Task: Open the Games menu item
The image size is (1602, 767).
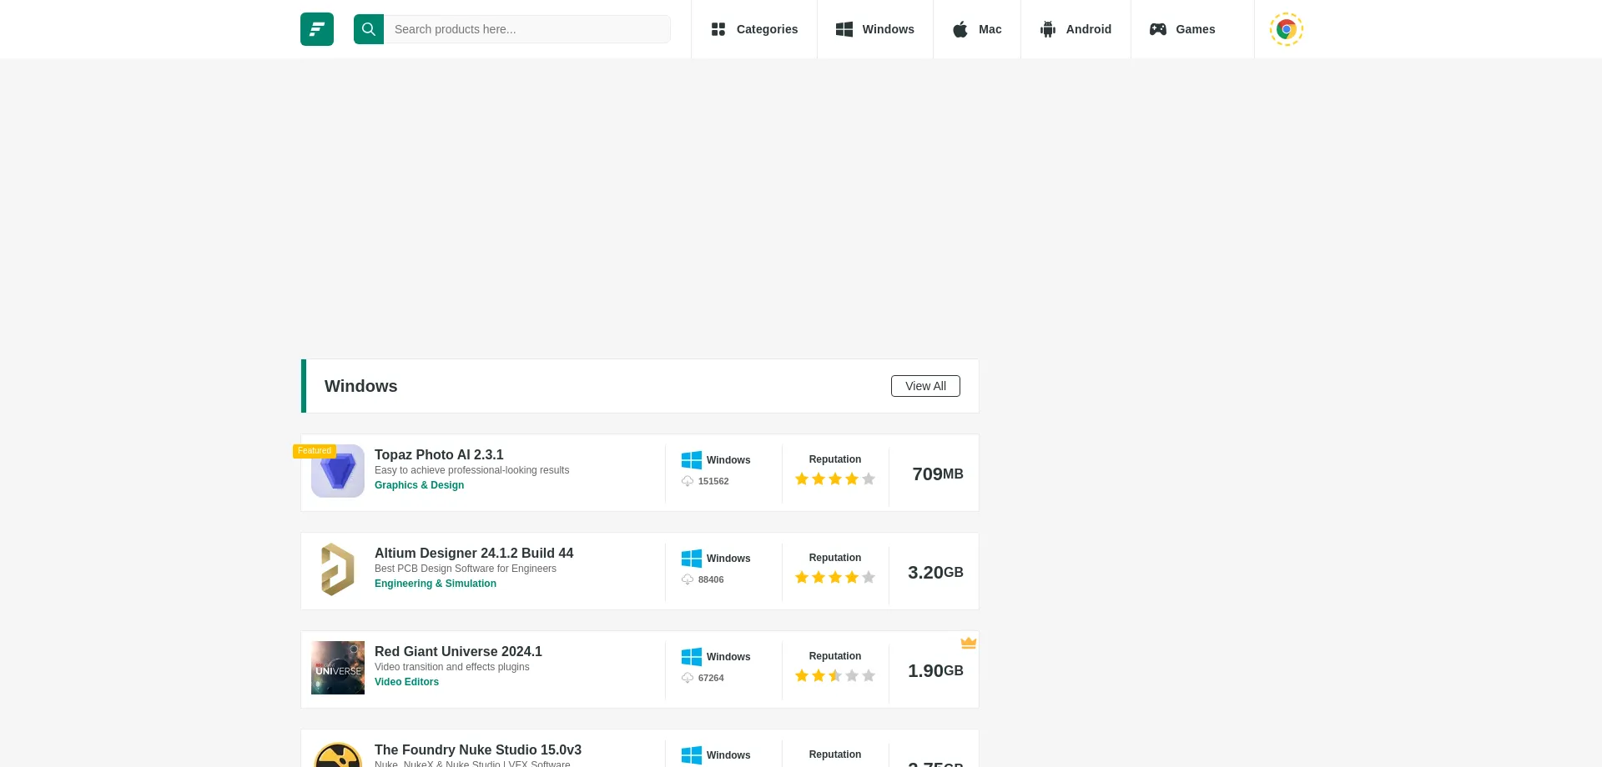Action: 1182,29
